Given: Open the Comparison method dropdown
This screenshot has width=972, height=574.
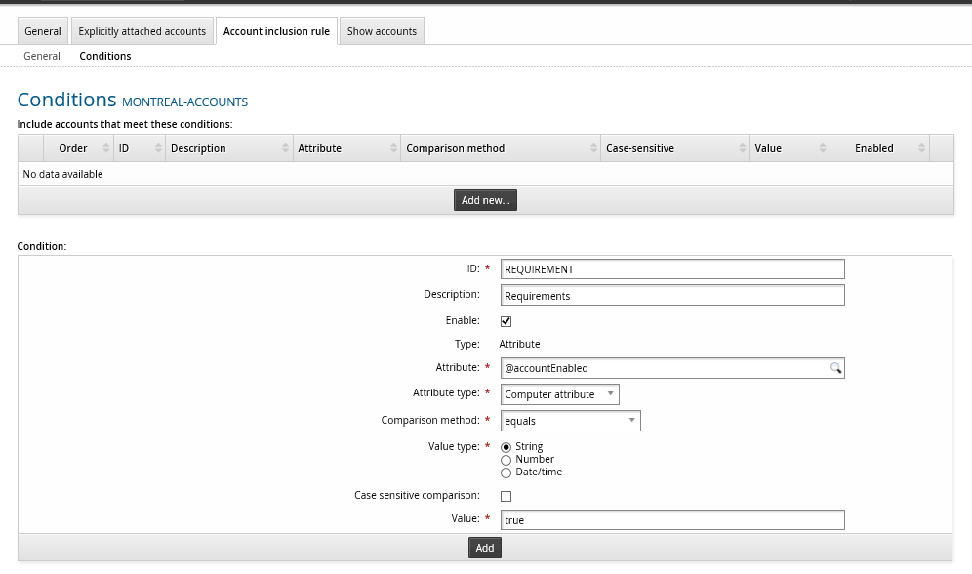Looking at the screenshot, I should click(571, 421).
